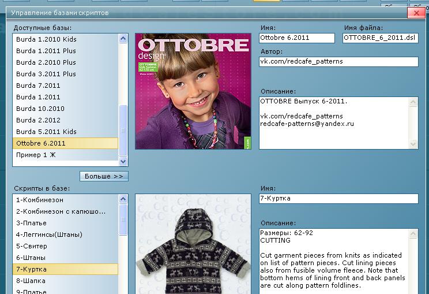The height and width of the screenshot is (294, 429).
Task: Click the scripts list scrollbar thumb
Action: point(123,219)
